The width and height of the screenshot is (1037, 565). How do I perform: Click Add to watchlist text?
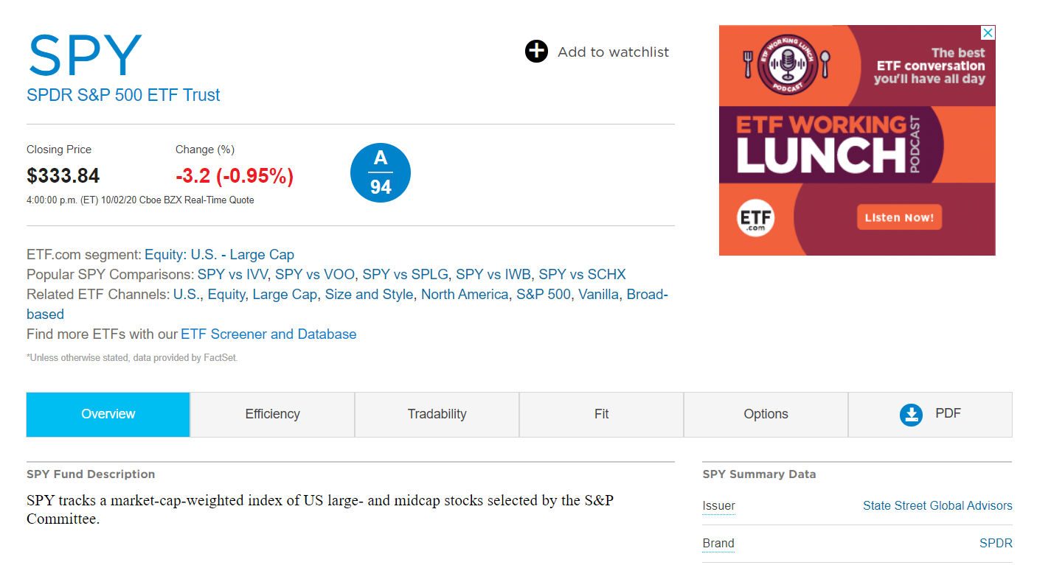point(613,52)
